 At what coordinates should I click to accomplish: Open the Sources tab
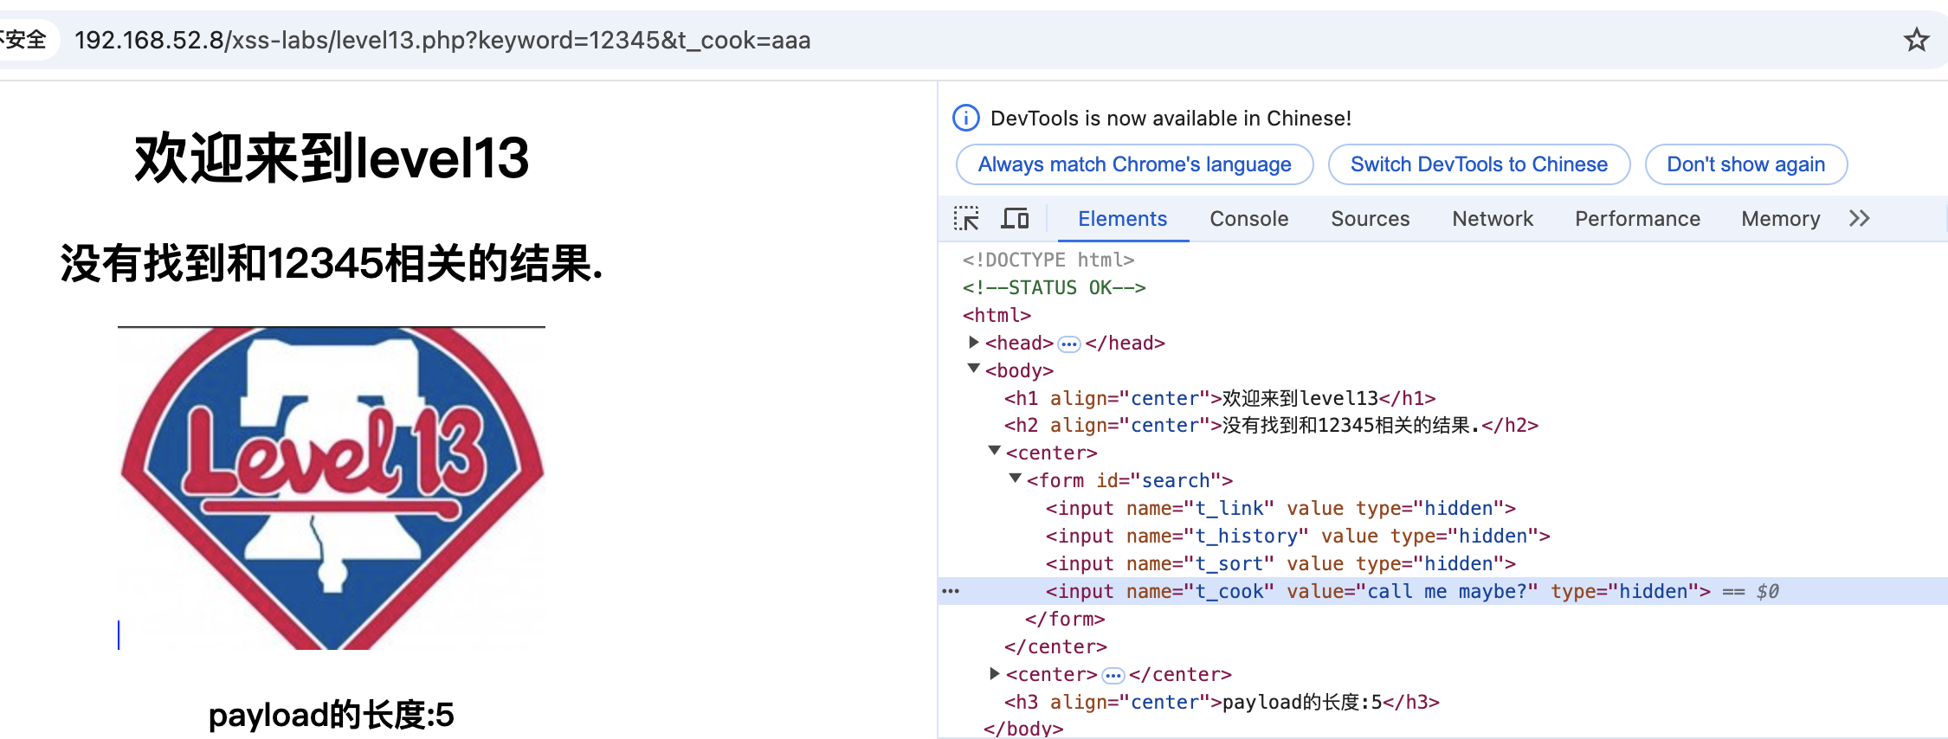pyautogui.click(x=1370, y=219)
